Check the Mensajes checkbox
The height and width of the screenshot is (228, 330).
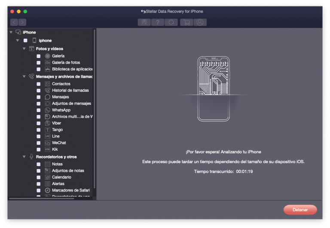pyautogui.click(x=39, y=97)
